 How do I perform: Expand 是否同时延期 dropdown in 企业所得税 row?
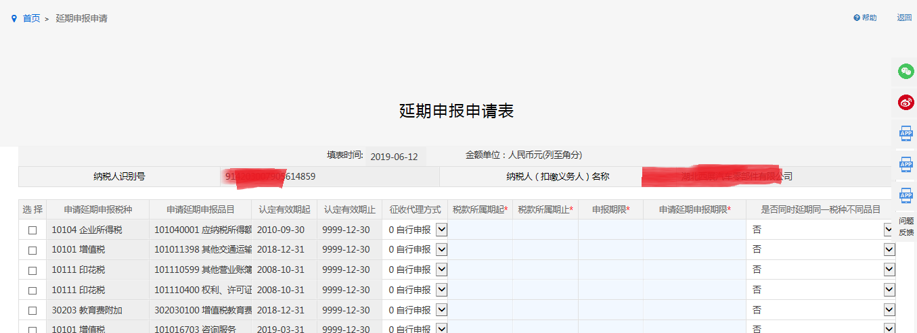(x=889, y=230)
